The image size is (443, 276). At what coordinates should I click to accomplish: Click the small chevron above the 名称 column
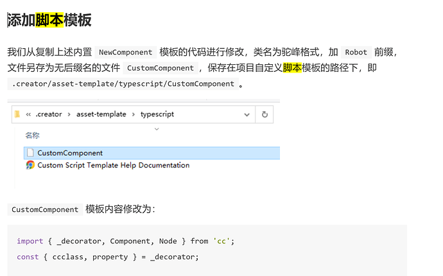[156, 128]
